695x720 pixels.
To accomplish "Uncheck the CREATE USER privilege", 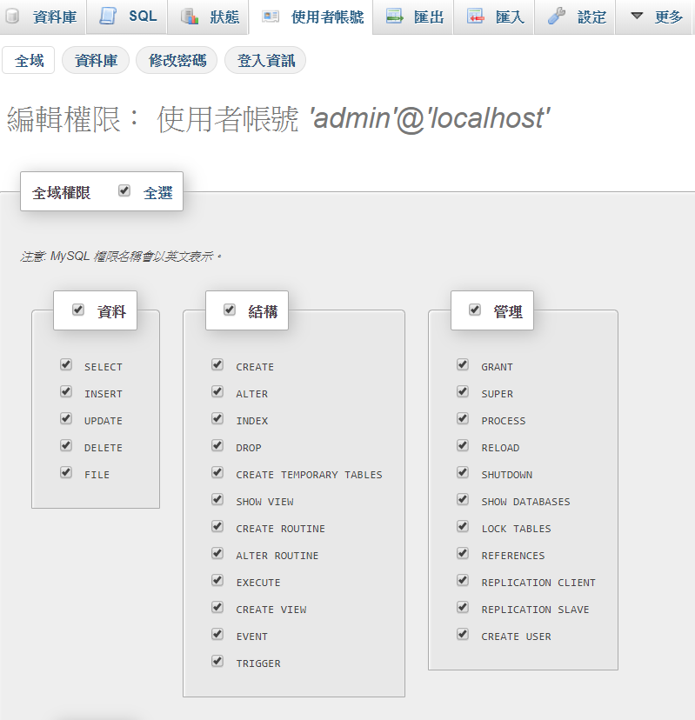I will point(463,635).
